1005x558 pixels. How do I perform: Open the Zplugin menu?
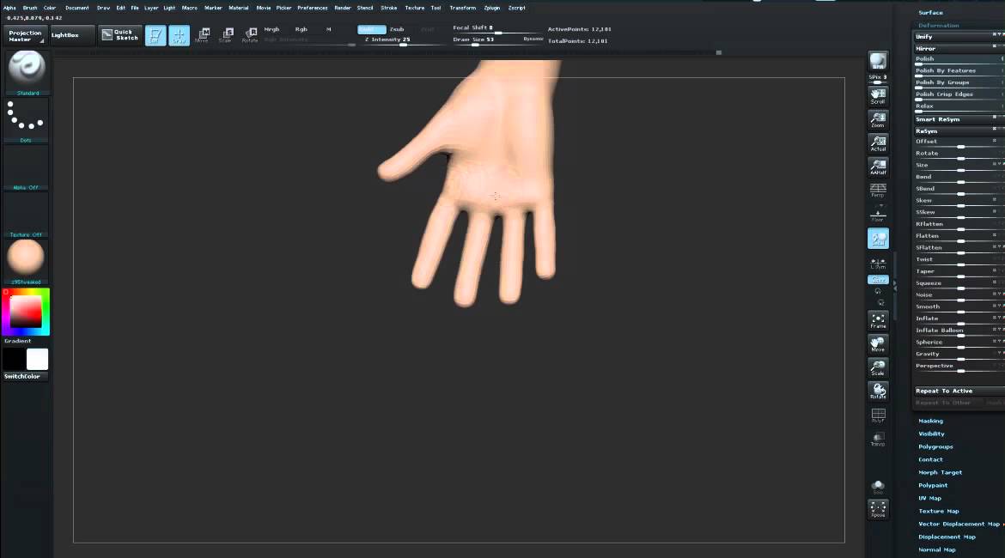491,8
